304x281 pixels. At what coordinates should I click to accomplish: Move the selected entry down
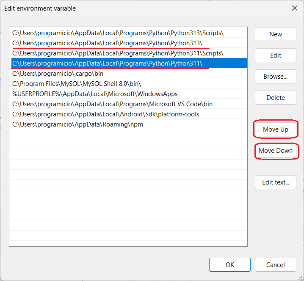pos(276,150)
